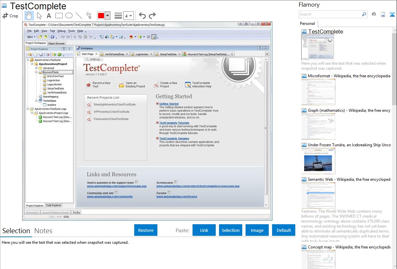Open the TestComplete Samples link

coord(174,139)
